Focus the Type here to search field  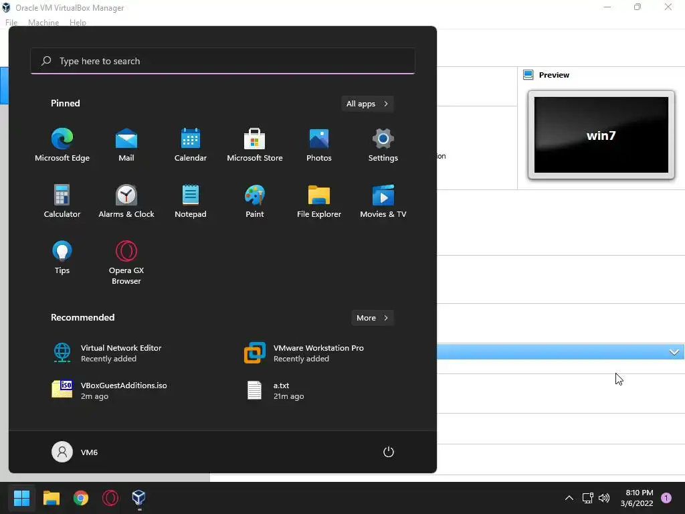[x=223, y=61]
